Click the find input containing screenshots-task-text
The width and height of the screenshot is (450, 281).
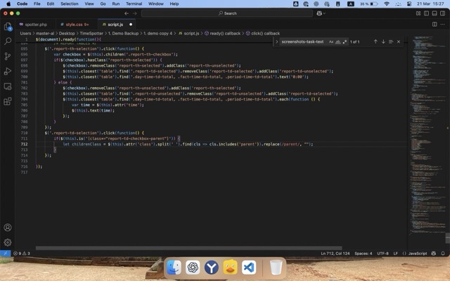(x=303, y=41)
